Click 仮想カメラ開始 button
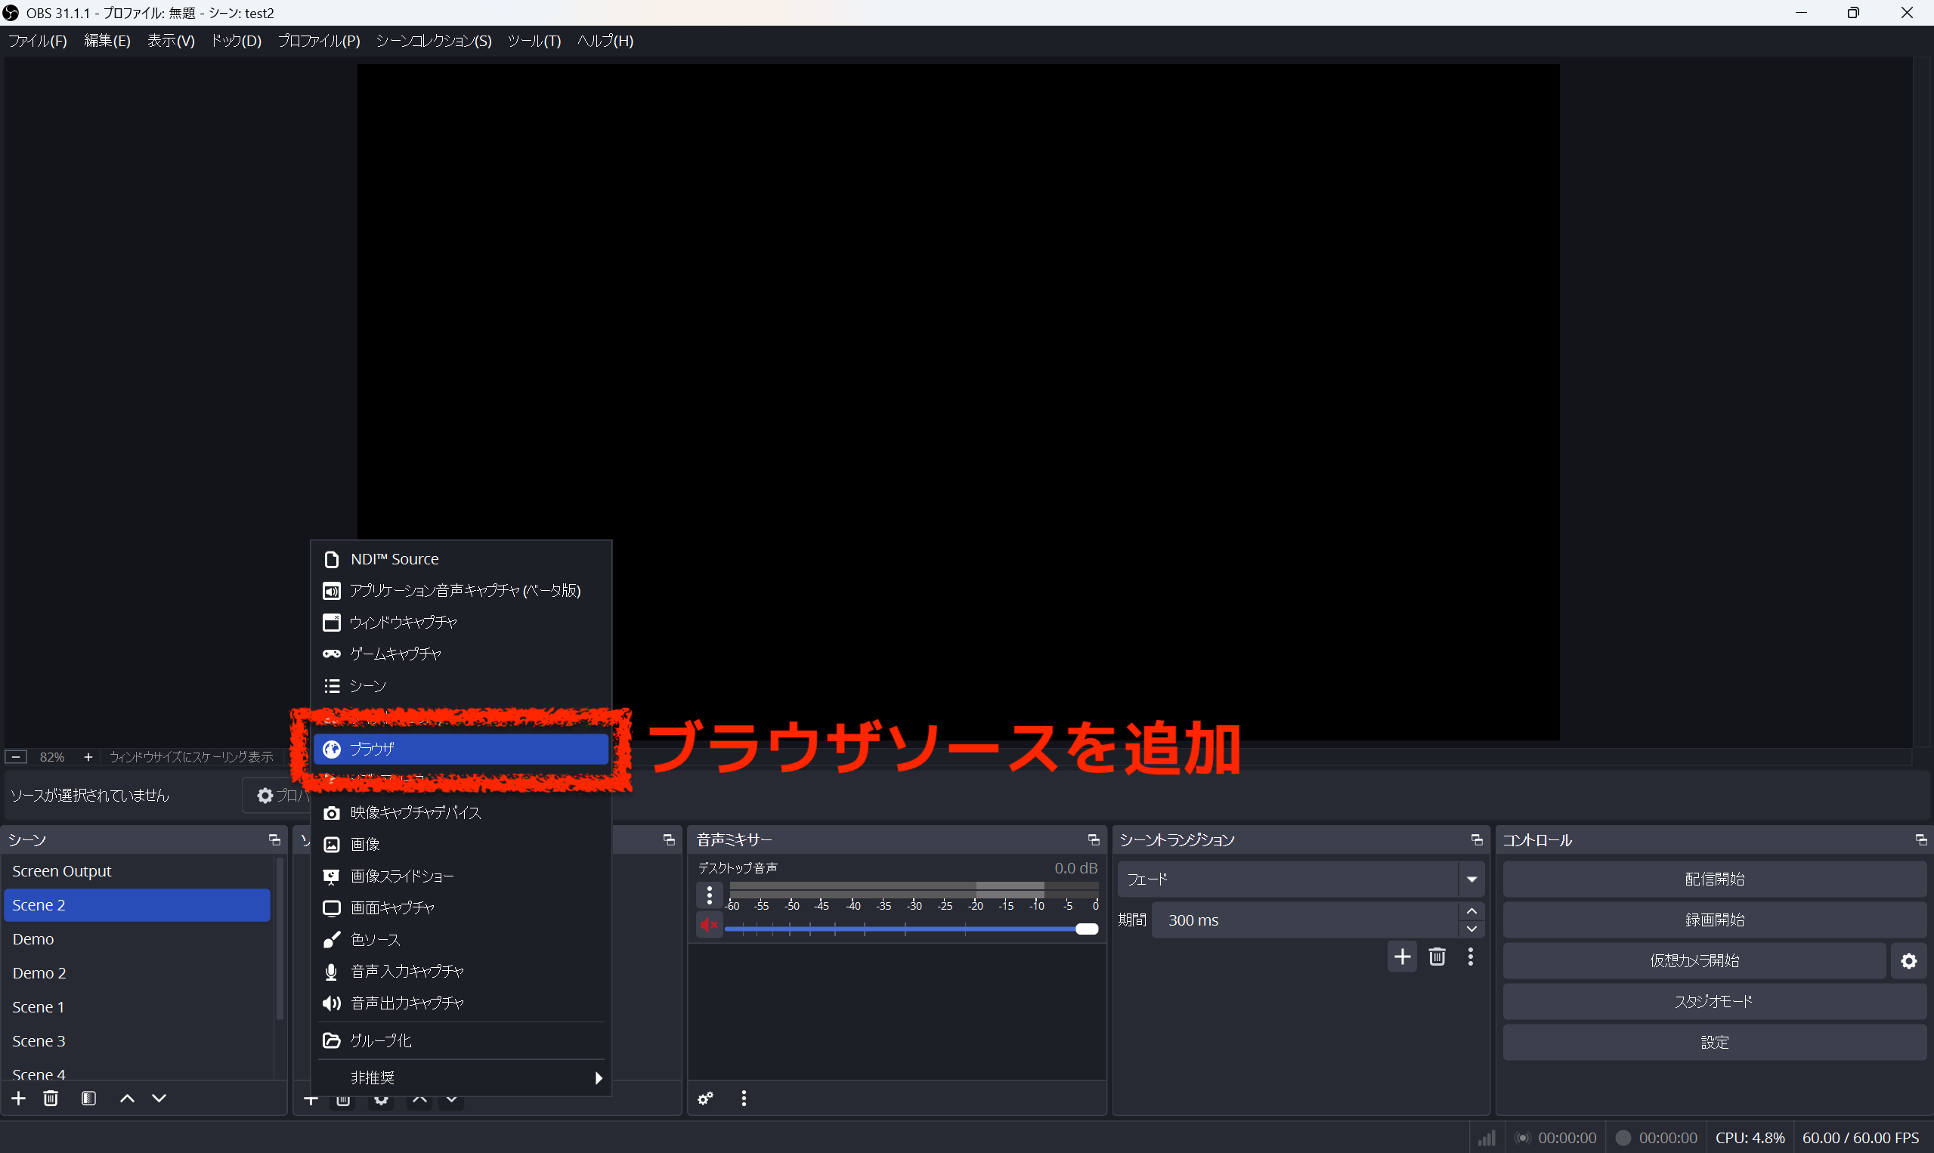 (1694, 961)
